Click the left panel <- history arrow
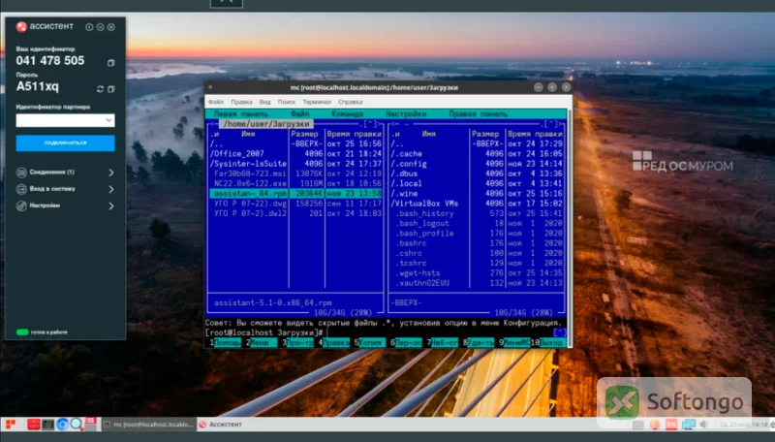Screen dimensions: 775x442 [x=213, y=124]
